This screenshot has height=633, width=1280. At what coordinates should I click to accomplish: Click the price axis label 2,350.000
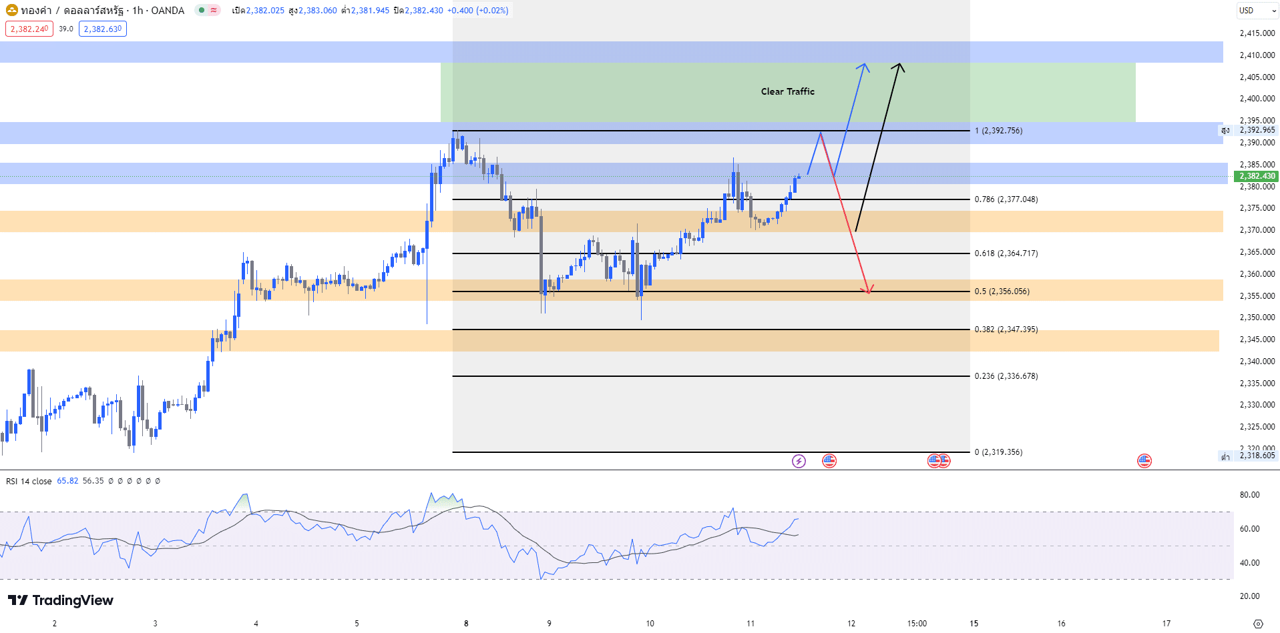point(1257,318)
